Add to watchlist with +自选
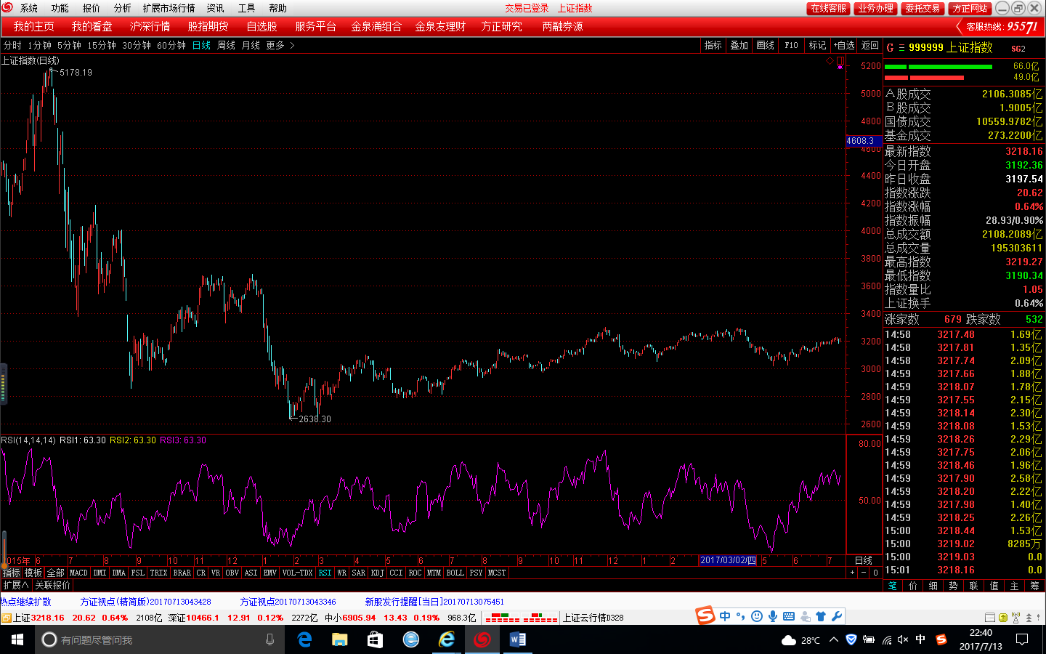Image resolution: width=1046 pixels, height=654 pixels. tap(843, 45)
